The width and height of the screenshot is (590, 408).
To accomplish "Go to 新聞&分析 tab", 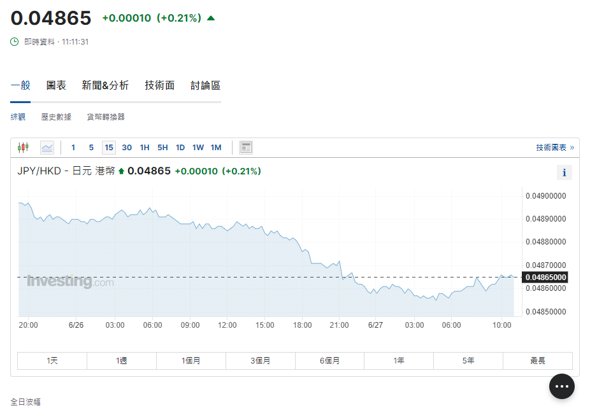I will [x=105, y=85].
